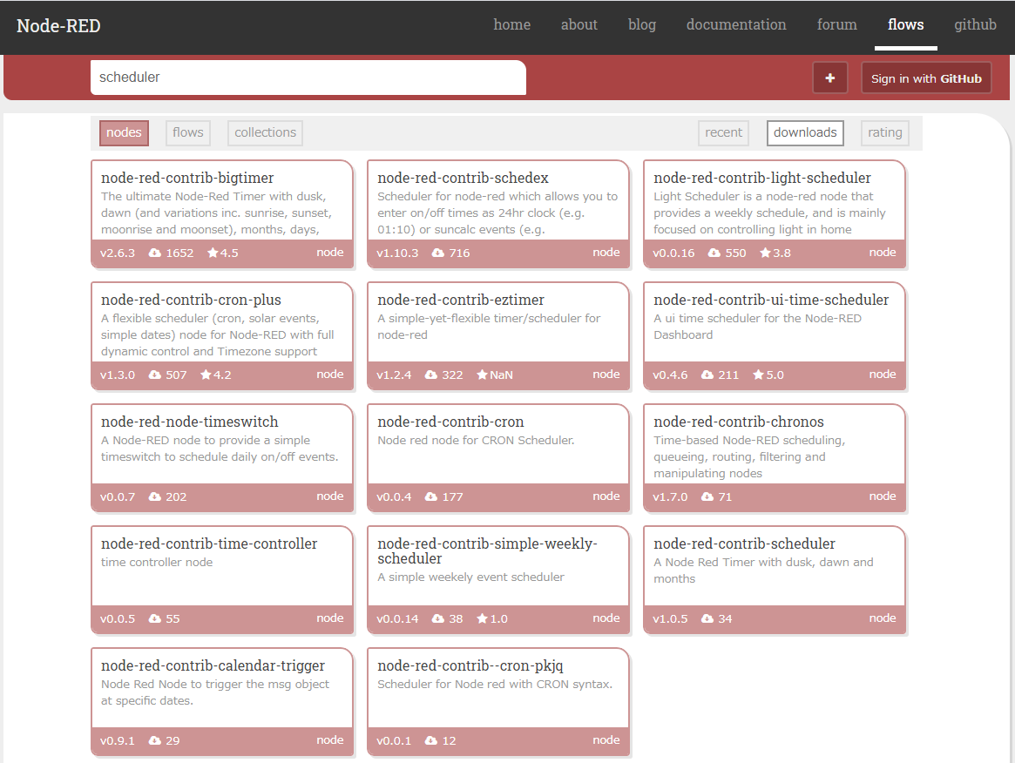Toggle the collections filter

pyautogui.click(x=265, y=132)
